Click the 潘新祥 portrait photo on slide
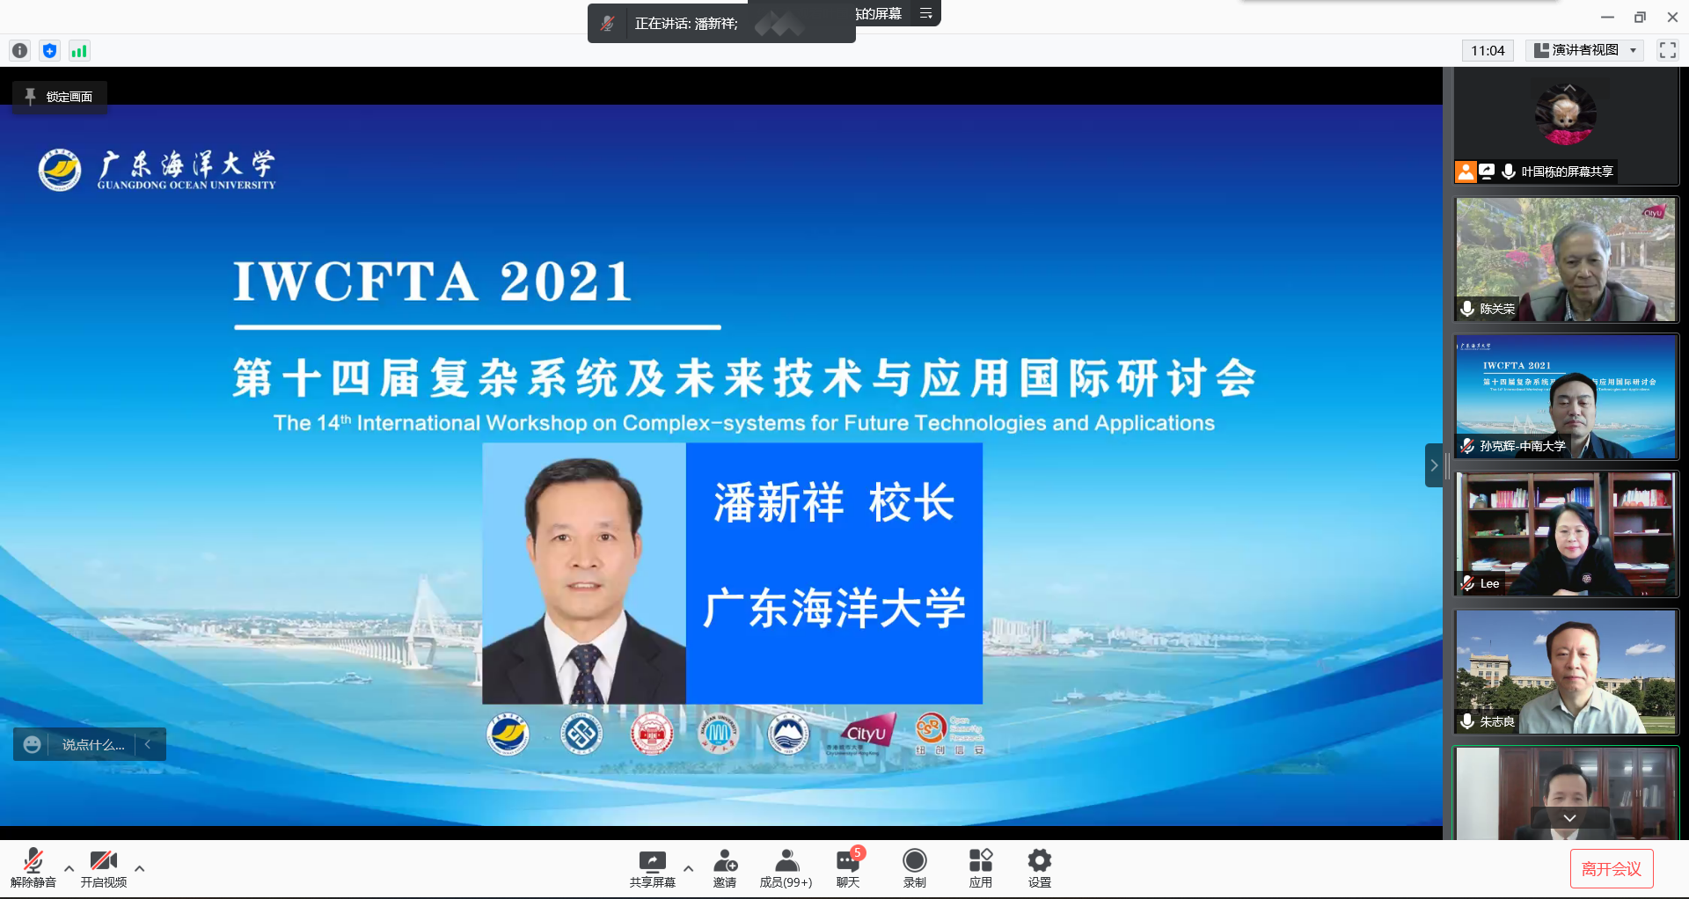The width and height of the screenshot is (1689, 899). pyautogui.click(x=584, y=574)
